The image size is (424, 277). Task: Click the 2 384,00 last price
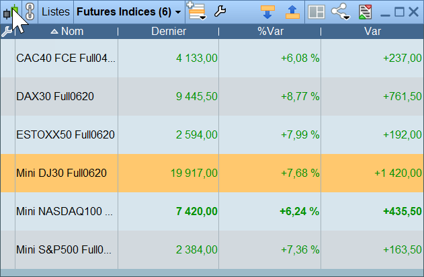[197, 249]
